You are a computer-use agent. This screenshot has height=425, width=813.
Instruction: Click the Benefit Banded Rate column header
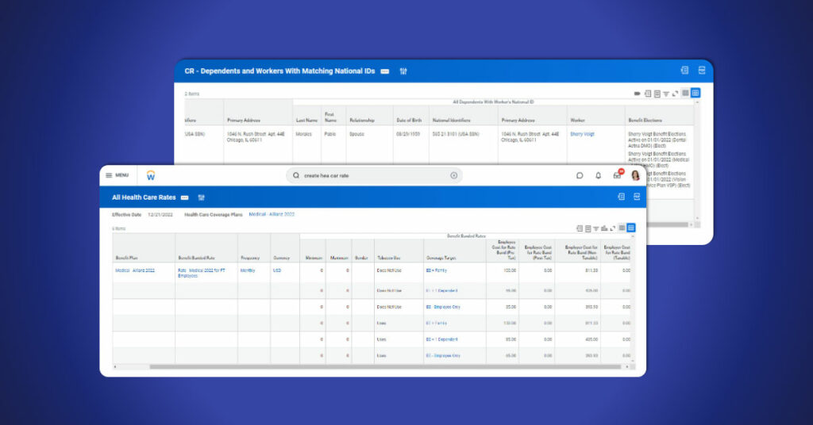point(197,258)
